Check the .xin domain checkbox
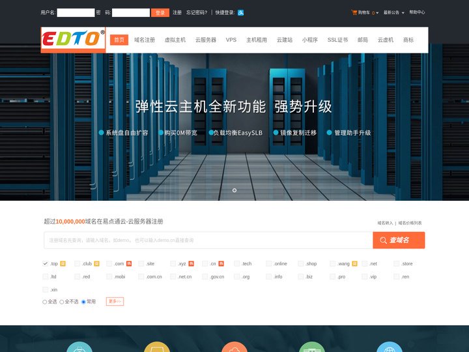This screenshot has width=469, height=352. (45, 289)
